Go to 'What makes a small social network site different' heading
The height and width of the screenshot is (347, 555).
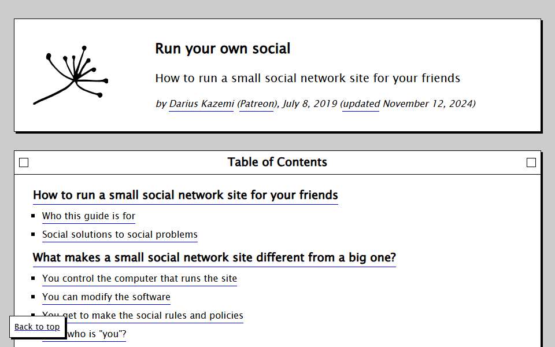point(214,257)
